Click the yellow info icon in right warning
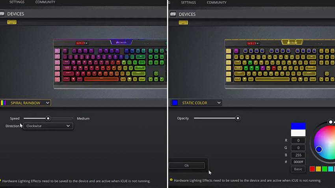This screenshot has height=188, width=335. point(171,180)
